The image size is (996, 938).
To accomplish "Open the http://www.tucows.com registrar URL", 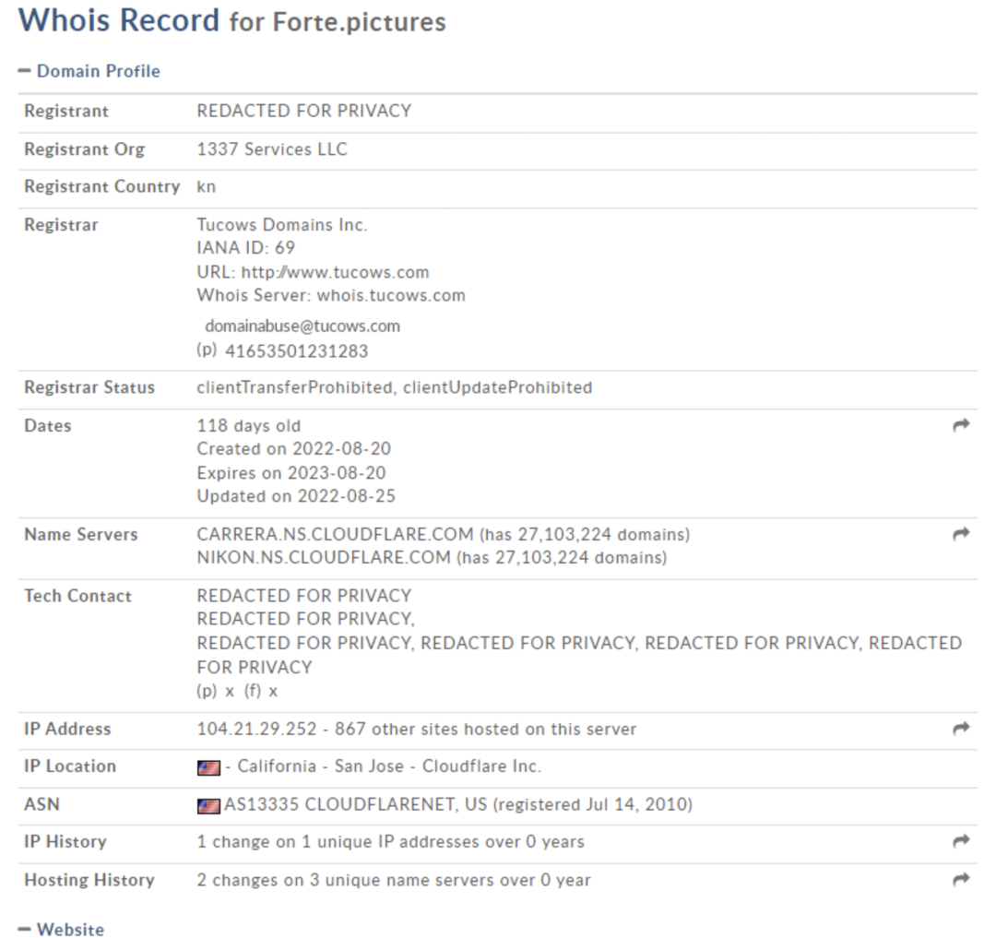I will click(x=336, y=272).
